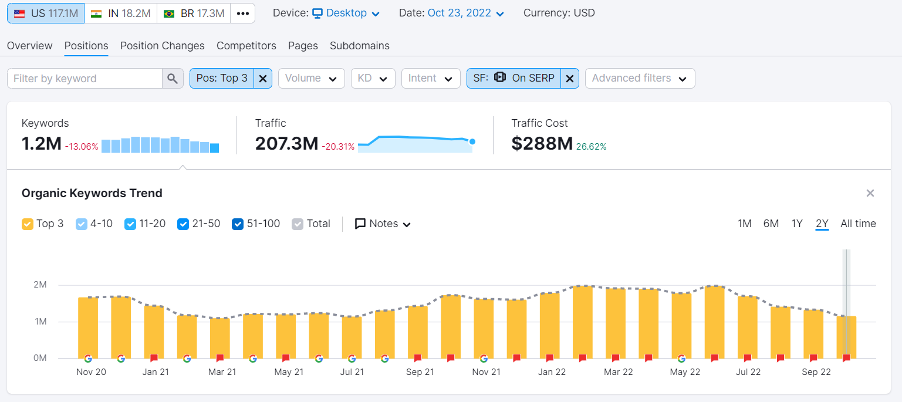
Task: Remove the "SF: On SERP" filter
Action: (570, 77)
